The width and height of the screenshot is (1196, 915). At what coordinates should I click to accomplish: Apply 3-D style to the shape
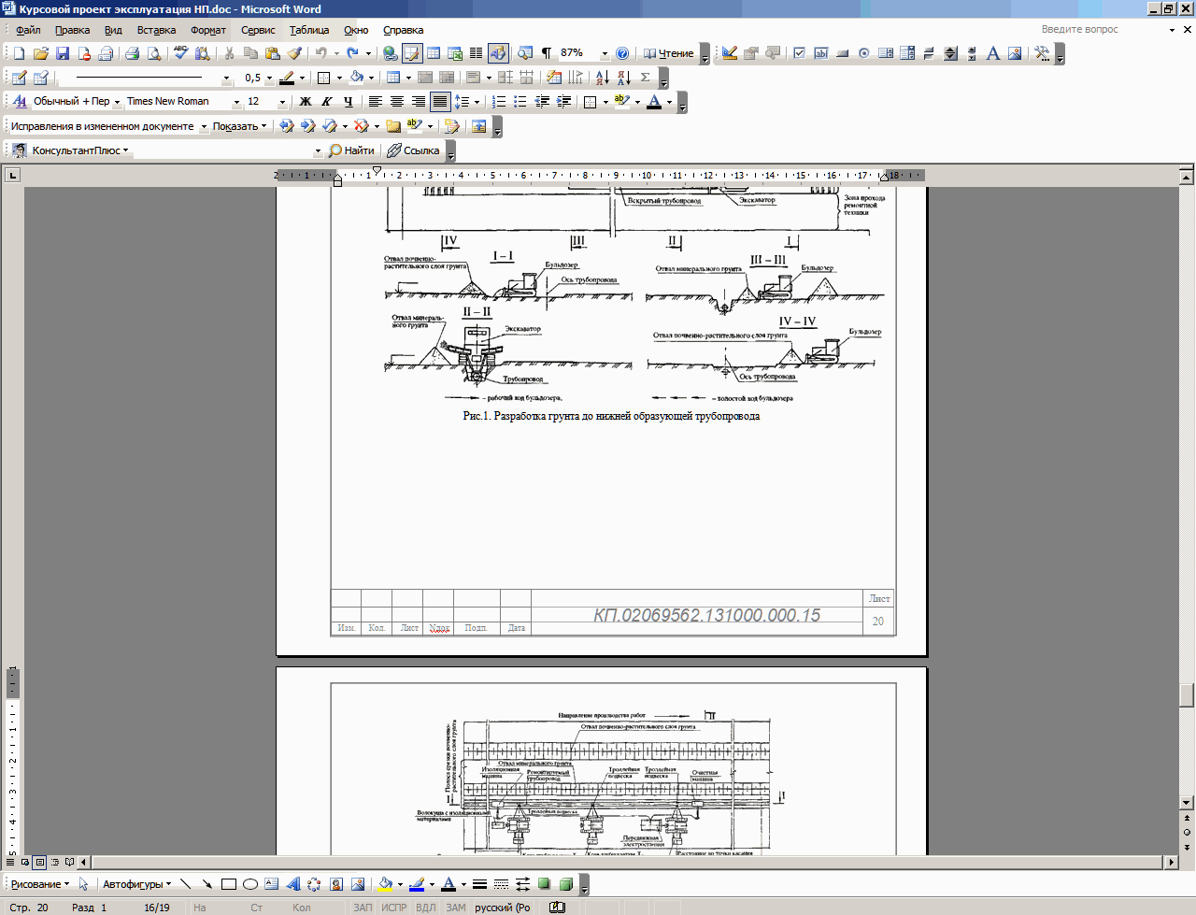[565, 883]
